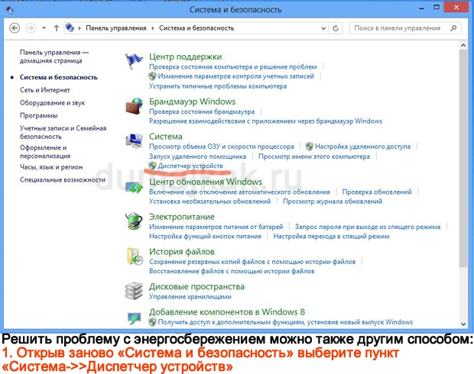Click the scrollbar down arrow
Viewport: 474px width, 374px height.
[x=463, y=324]
